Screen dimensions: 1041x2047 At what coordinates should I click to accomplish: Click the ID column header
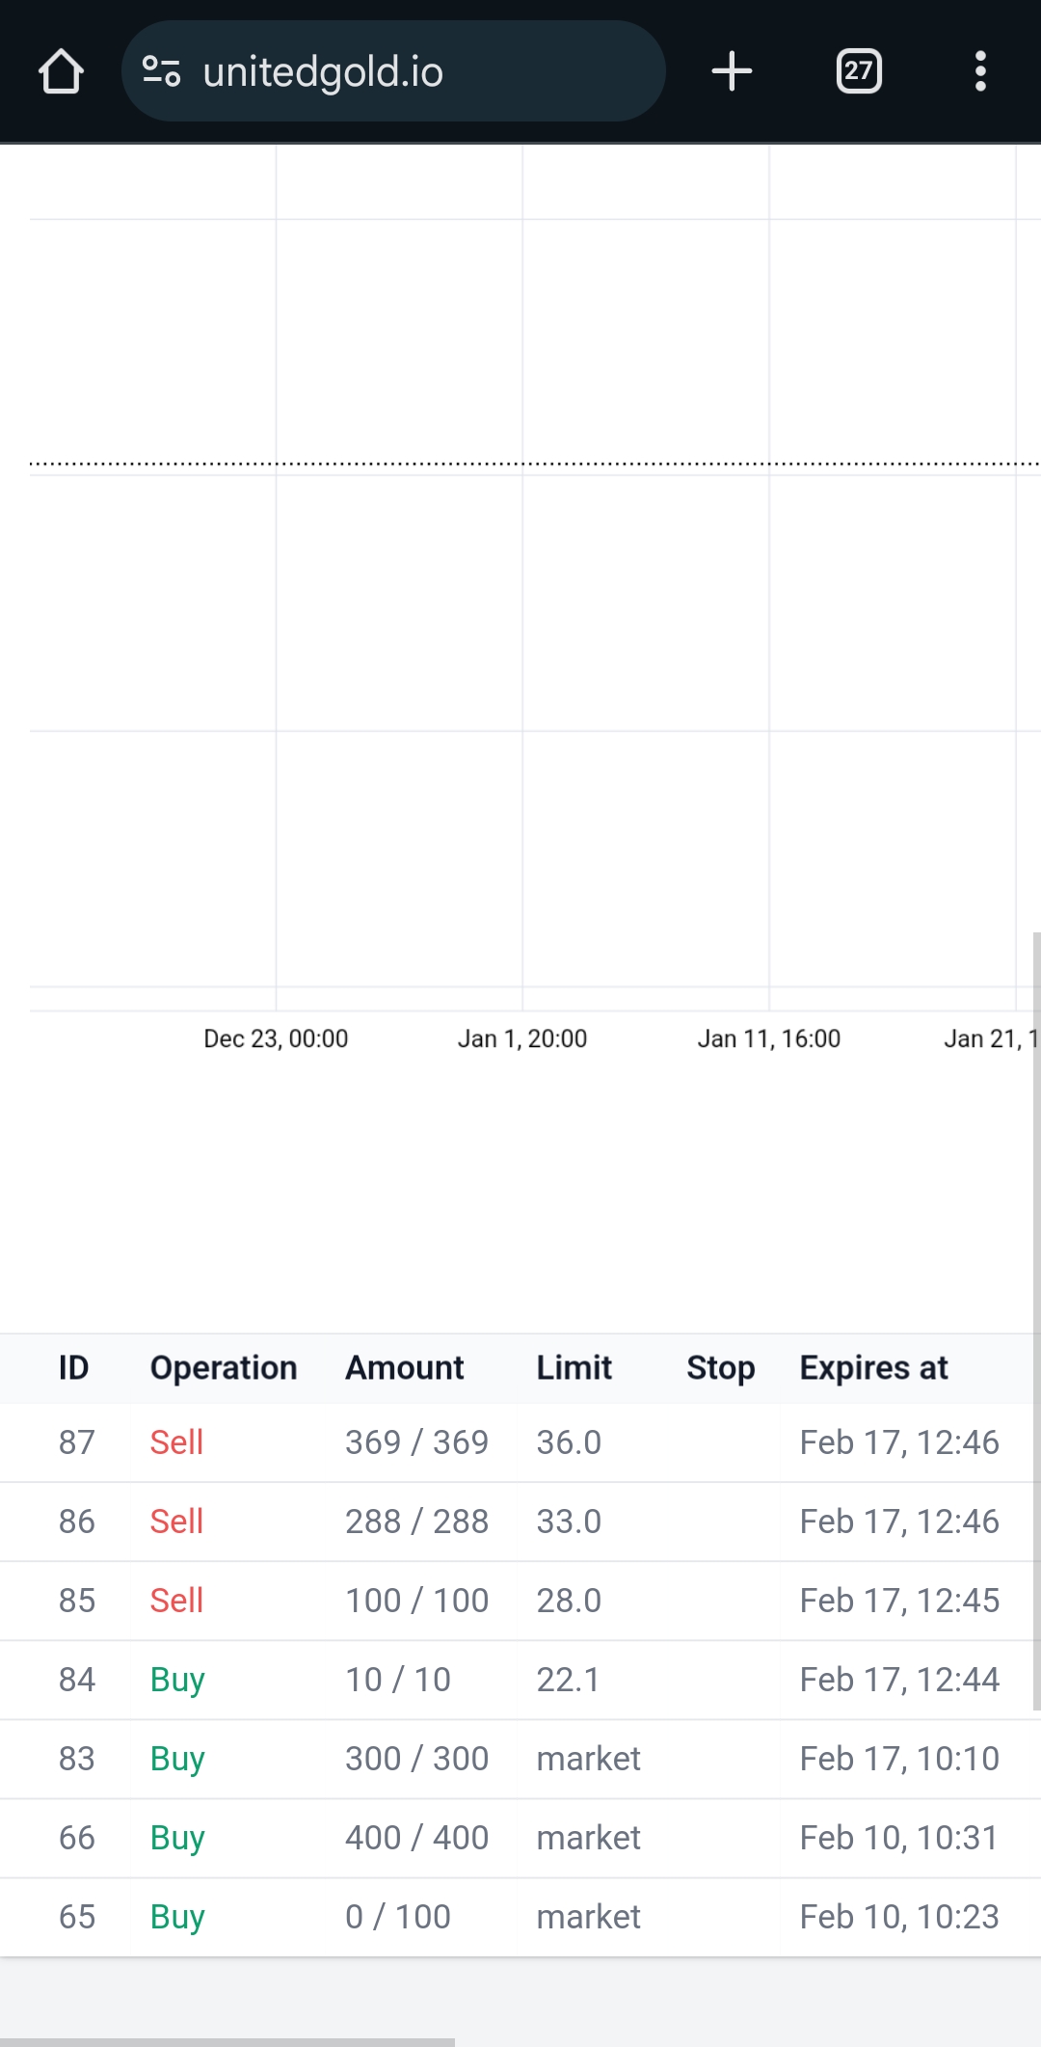(x=73, y=1367)
